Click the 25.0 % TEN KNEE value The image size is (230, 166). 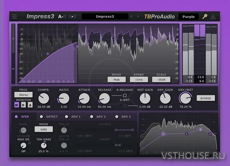(44, 151)
